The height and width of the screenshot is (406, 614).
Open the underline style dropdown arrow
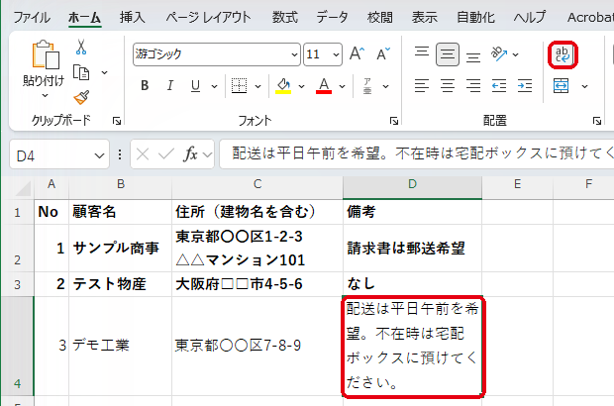(214, 86)
